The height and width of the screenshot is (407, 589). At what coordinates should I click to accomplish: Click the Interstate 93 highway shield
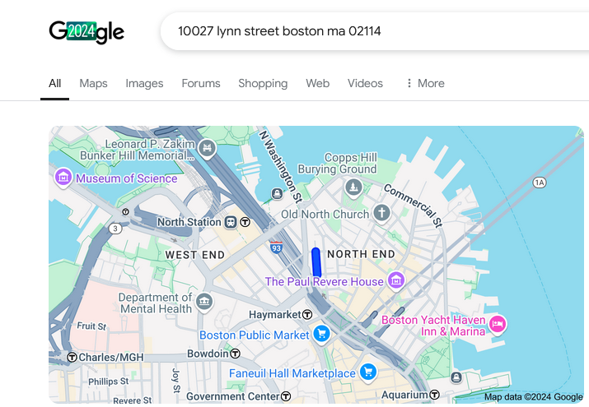click(276, 247)
